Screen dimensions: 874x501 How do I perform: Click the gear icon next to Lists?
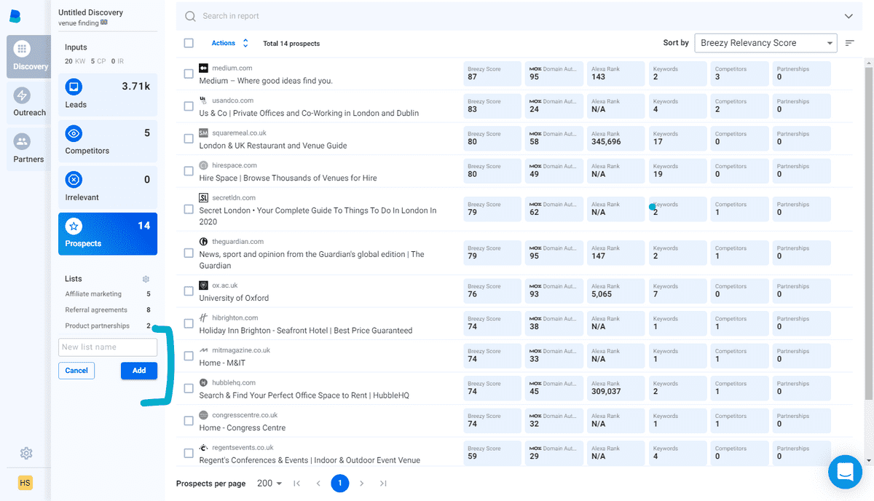[146, 279]
